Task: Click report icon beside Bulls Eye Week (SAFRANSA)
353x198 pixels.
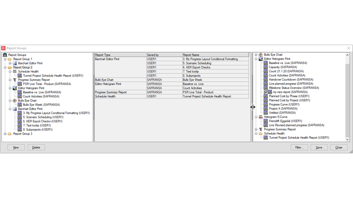Action: [x=20, y=105]
